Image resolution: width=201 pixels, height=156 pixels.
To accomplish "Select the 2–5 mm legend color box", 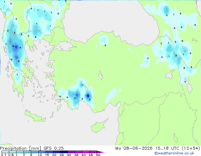I will [x=27, y=152].
